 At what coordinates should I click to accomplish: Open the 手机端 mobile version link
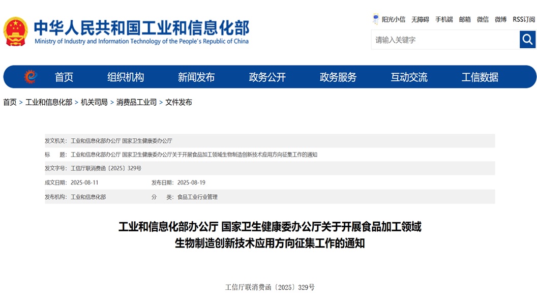tap(444, 19)
